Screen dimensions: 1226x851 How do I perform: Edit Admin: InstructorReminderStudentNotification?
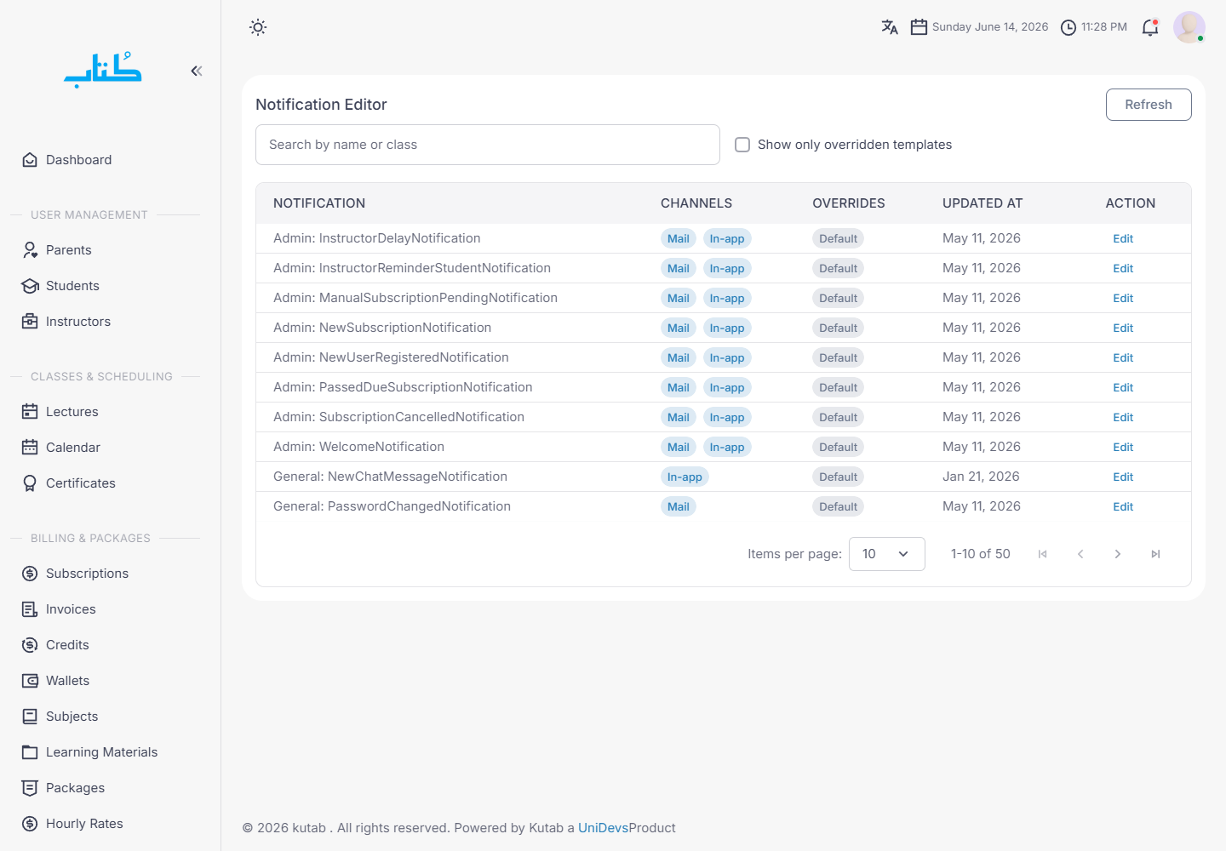click(1123, 269)
